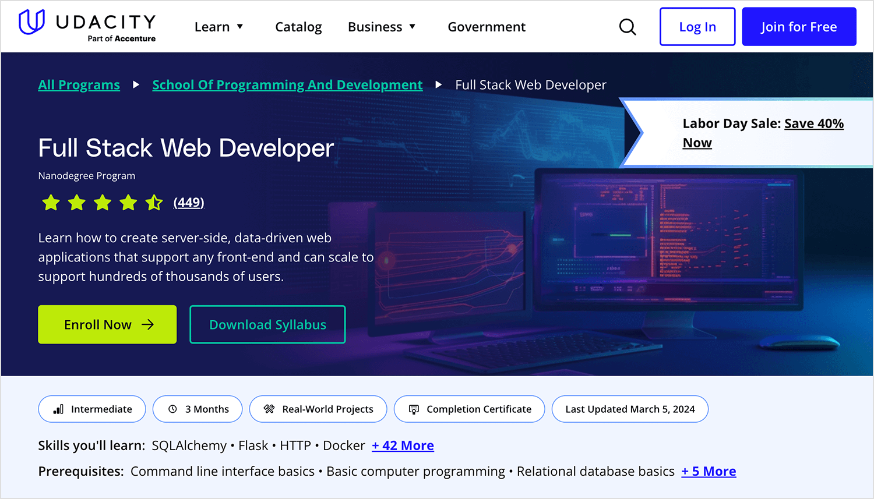Click the Real-World Projects chip
This screenshot has width=874, height=499.
pyautogui.click(x=318, y=409)
